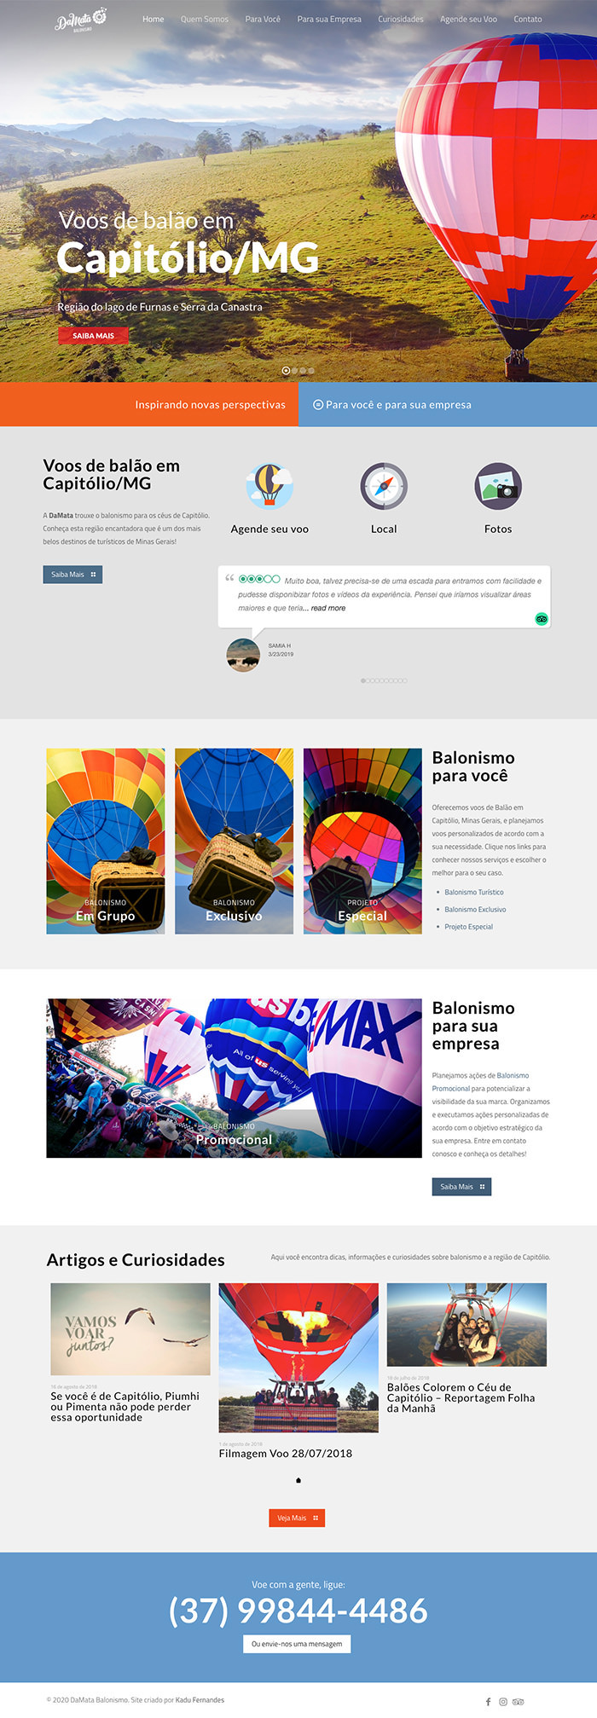
Task: Open the Instagram icon in the footer
Action: 503,1701
